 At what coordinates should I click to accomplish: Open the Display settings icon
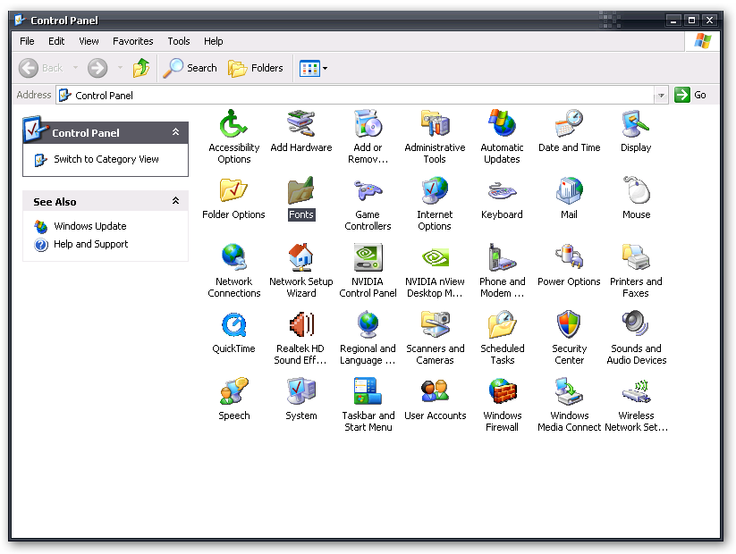[636, 124]
